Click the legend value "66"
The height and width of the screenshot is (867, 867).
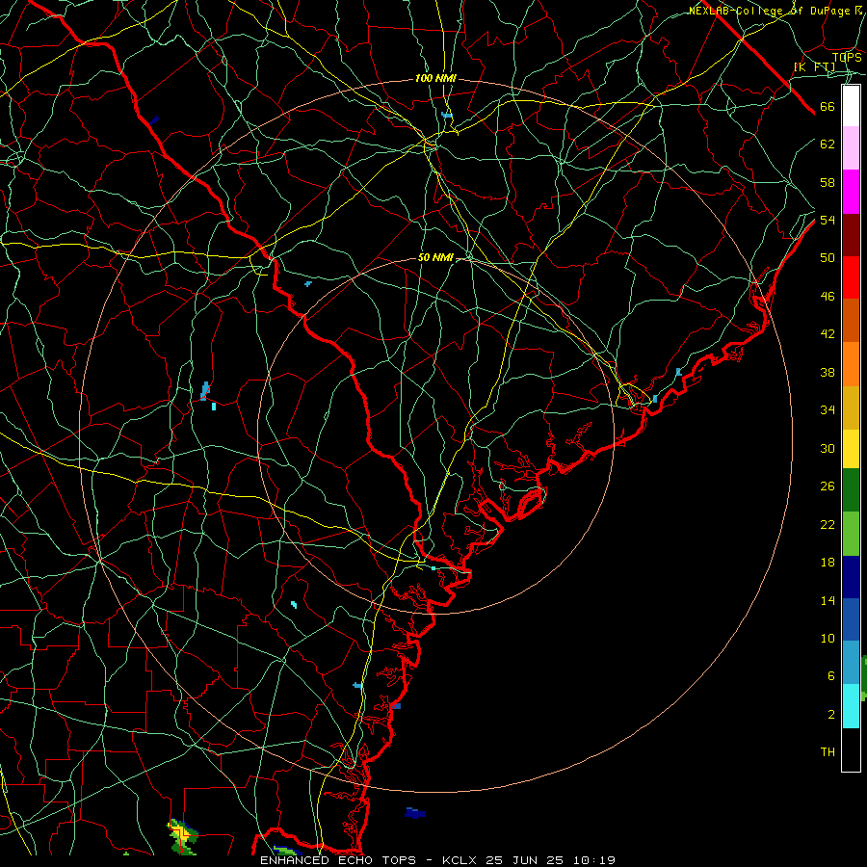(x=828, y=106)
